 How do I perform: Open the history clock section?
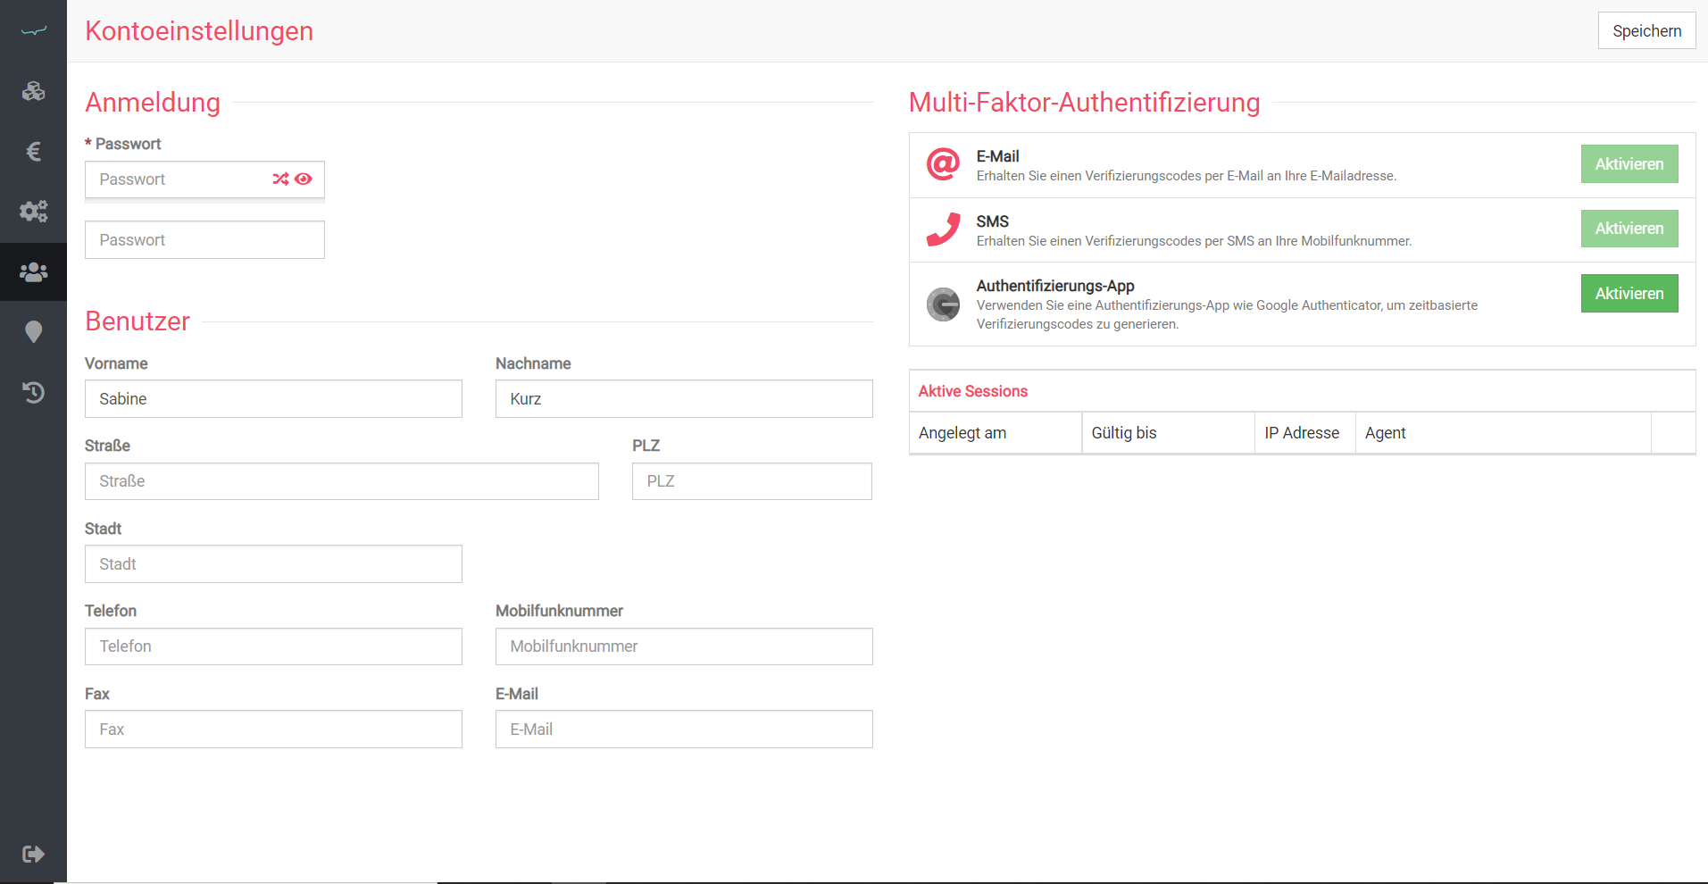[x=33, y=392]
